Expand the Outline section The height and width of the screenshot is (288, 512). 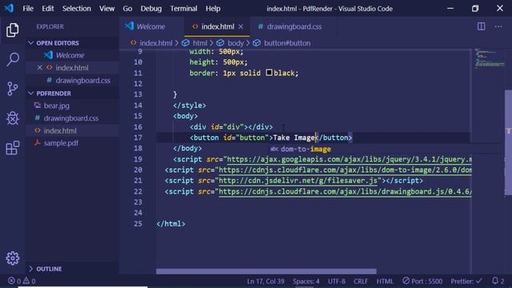tap(30, 269)
